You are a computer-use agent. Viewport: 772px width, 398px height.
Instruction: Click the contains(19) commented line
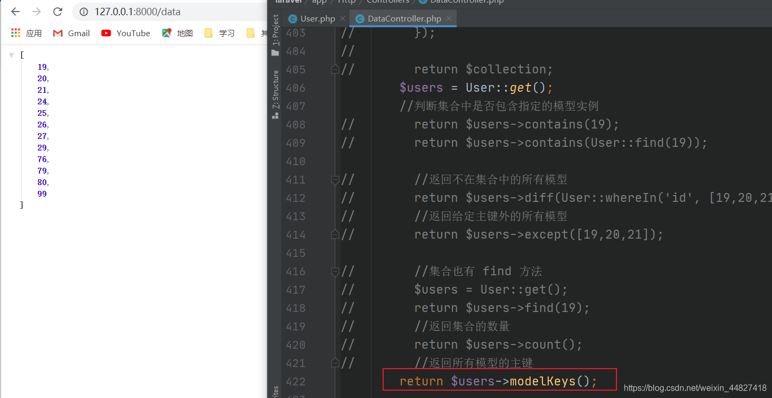click(517, 124)
